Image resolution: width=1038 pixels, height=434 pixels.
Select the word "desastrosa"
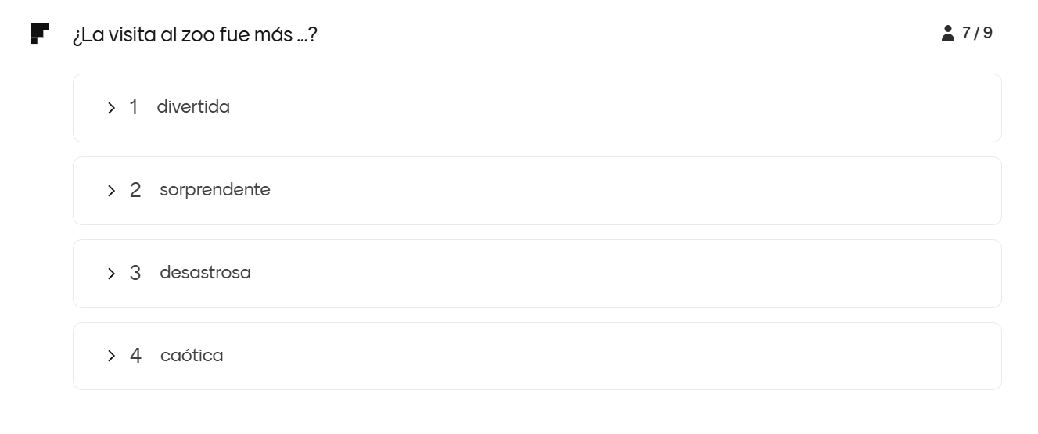pyautogui.click(x=205, y=273)
